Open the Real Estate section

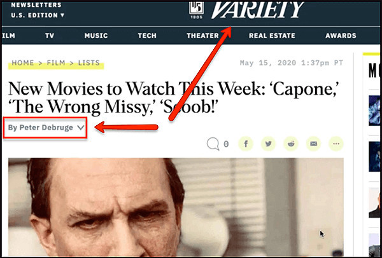[x=272, y=36]
